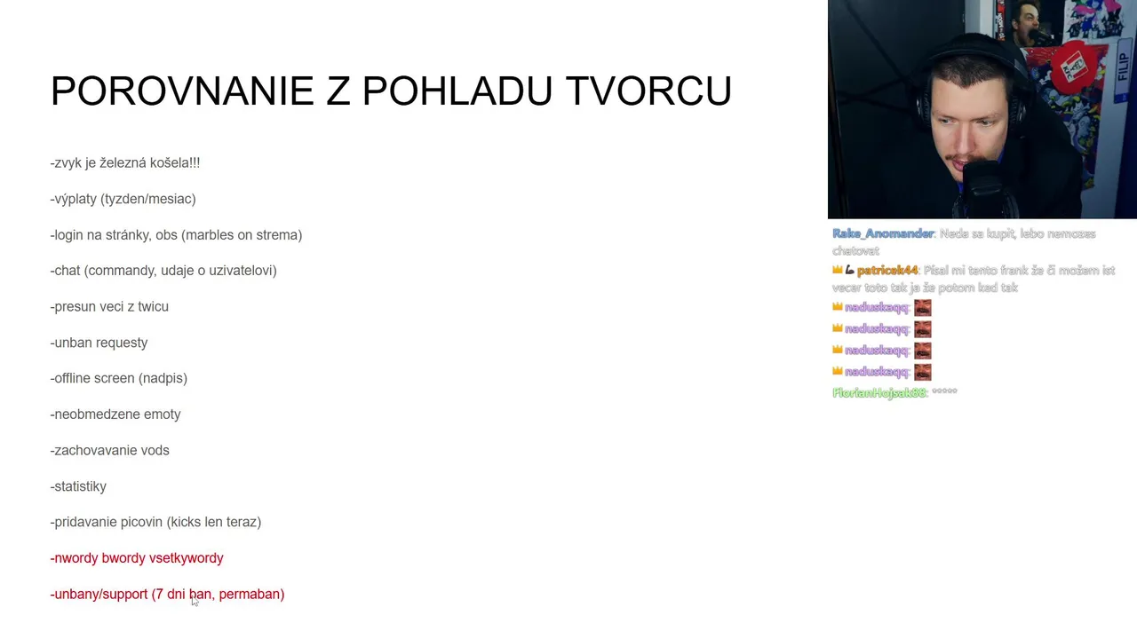
Task: Select the red line "-unbany/support (7 dni ban, permaban)"
Action: tap(168, 594)
